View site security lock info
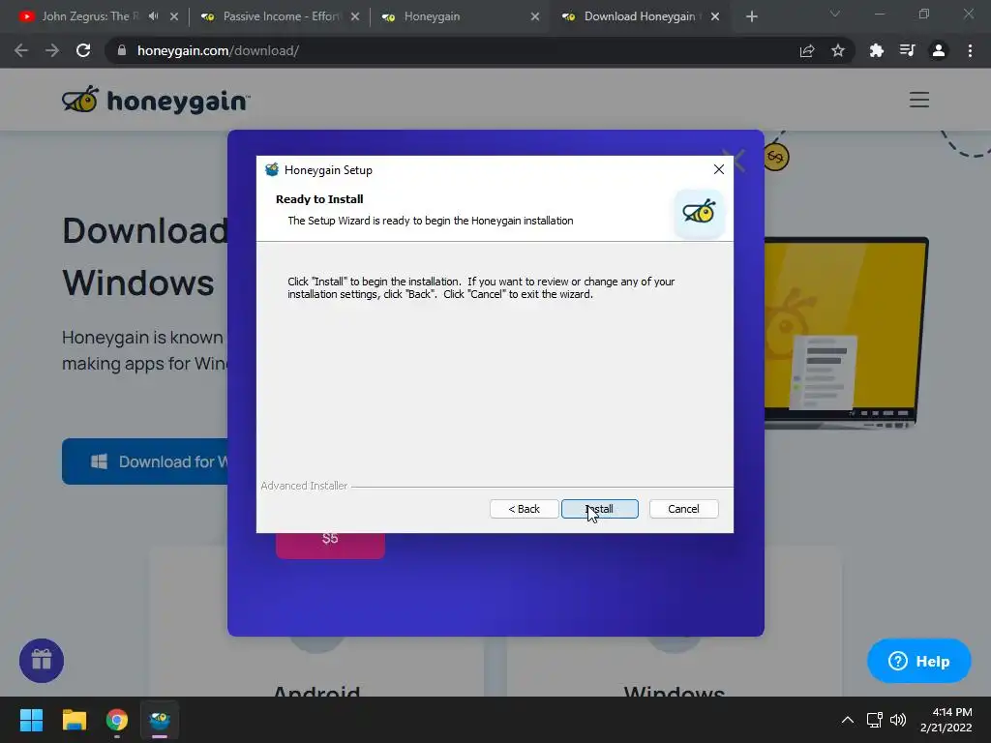 point(122,50)
